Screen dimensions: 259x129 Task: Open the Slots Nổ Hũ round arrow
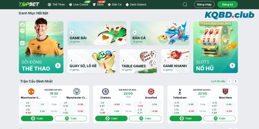coord(232,65)
